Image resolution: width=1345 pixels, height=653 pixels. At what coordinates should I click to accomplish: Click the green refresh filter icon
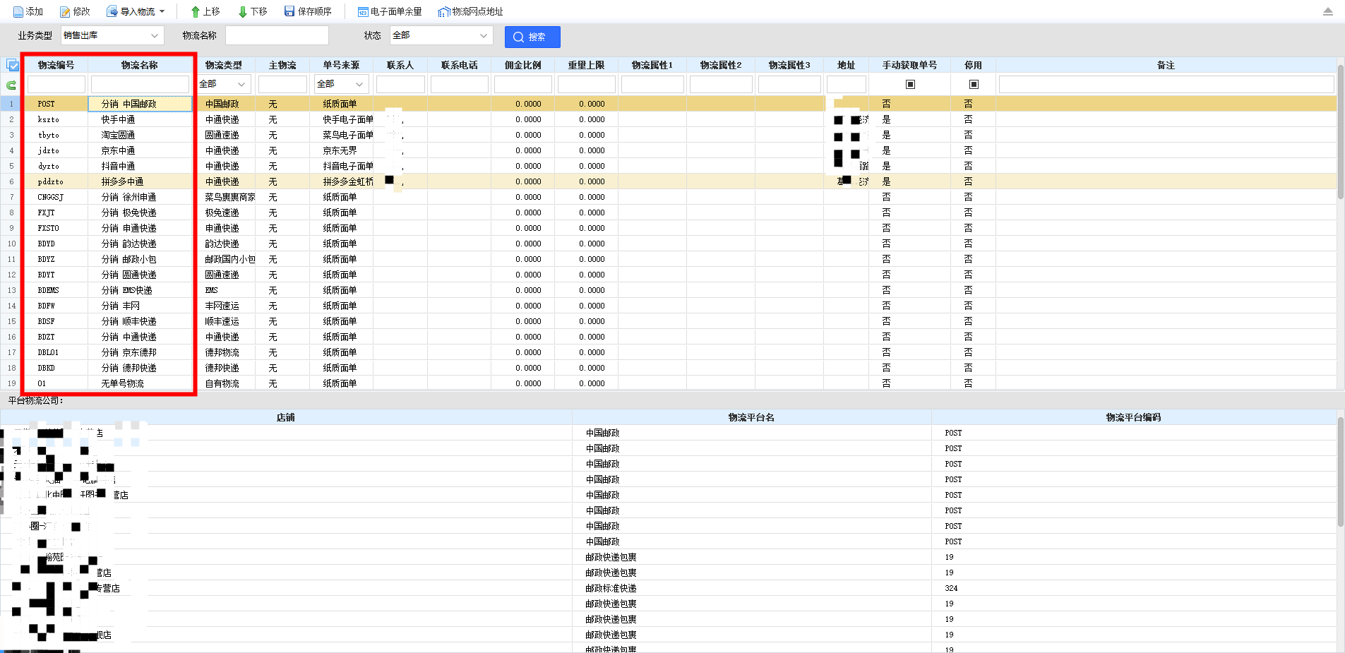11,85
